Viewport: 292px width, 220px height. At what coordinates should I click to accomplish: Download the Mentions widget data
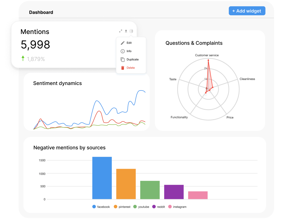[126, 31]
